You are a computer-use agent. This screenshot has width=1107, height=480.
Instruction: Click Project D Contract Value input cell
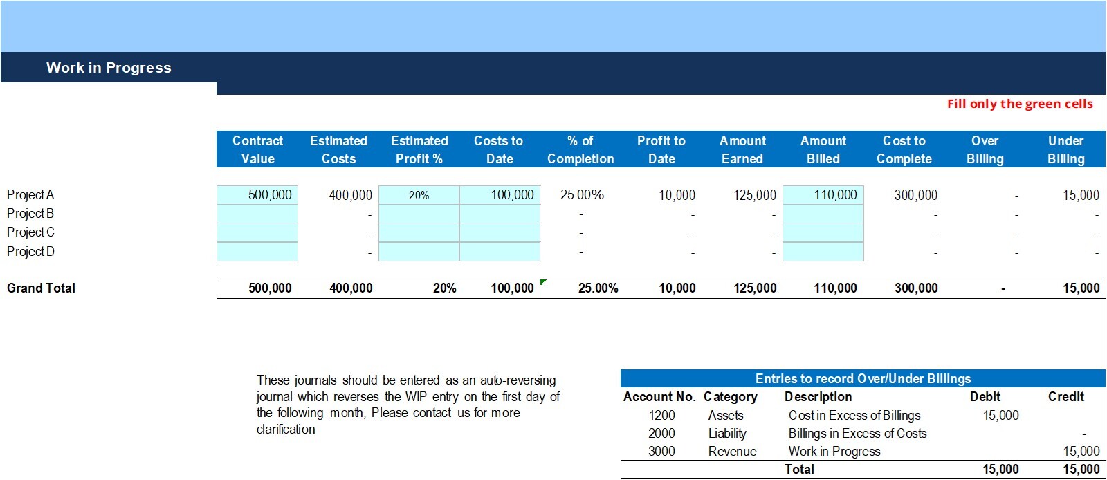point(257,252)
